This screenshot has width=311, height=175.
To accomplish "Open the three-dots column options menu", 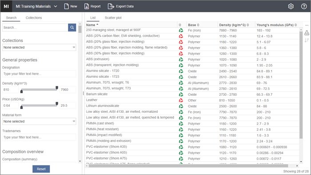I will click(307, 25).
